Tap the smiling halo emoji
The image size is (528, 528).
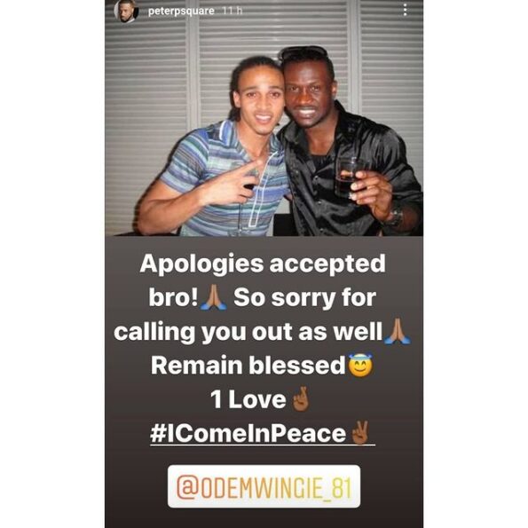[x=360, y=366]
